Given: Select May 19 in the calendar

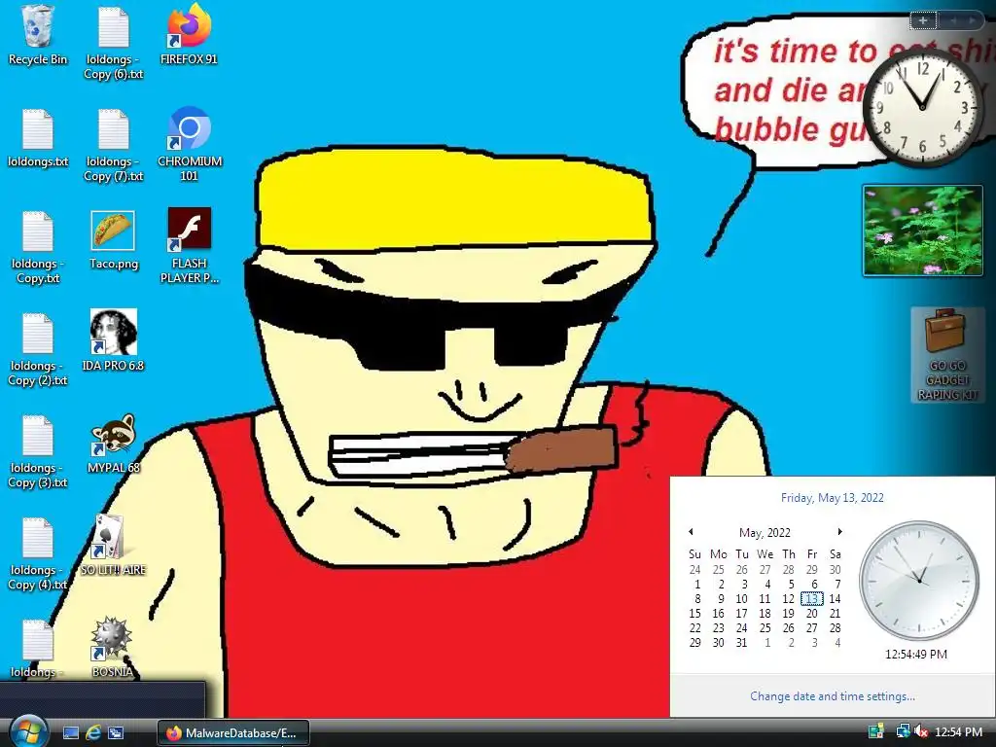Looking at the screenshot, I should click(788, 613).
